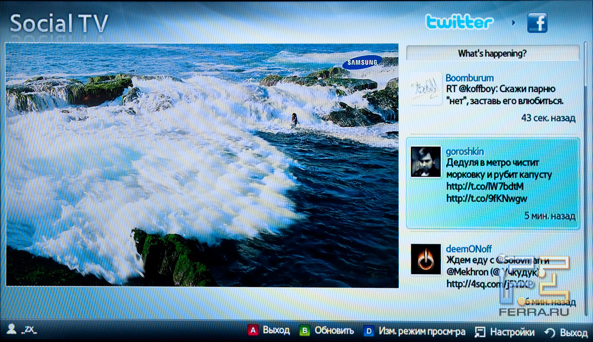Open 'Настройки' settings label
The image size is (593, 342).
[512, 332]
